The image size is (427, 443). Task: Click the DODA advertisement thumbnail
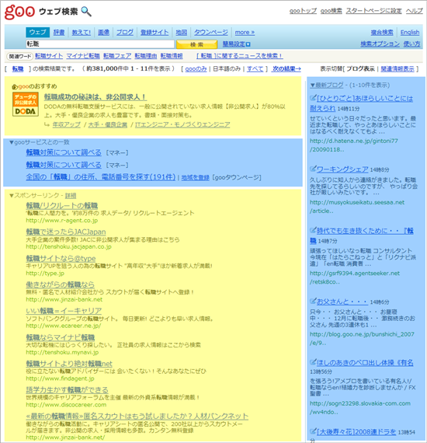coord(26,104)
